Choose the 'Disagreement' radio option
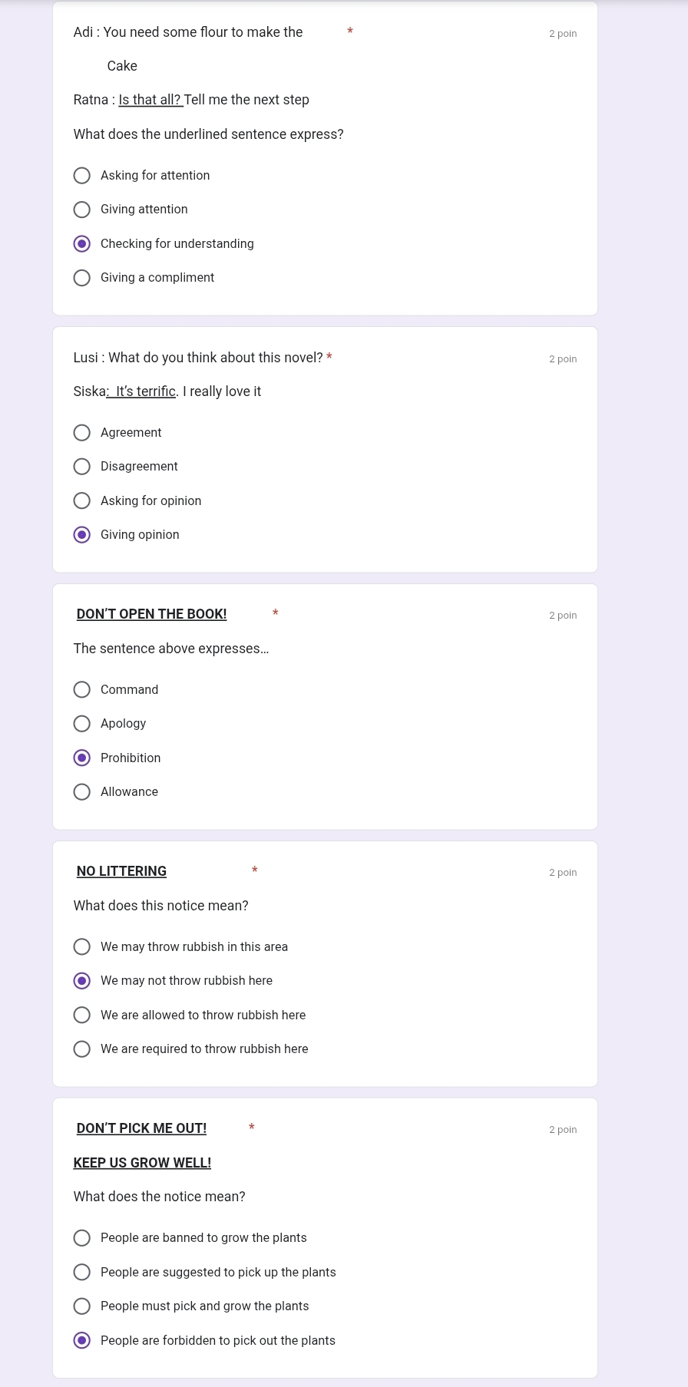 [82, 467]
